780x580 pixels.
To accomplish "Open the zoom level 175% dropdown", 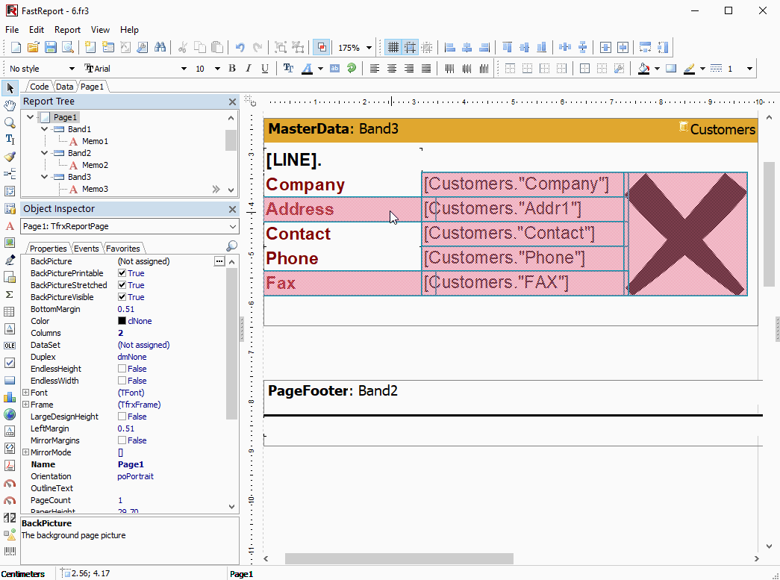I will tap(369, 48).
